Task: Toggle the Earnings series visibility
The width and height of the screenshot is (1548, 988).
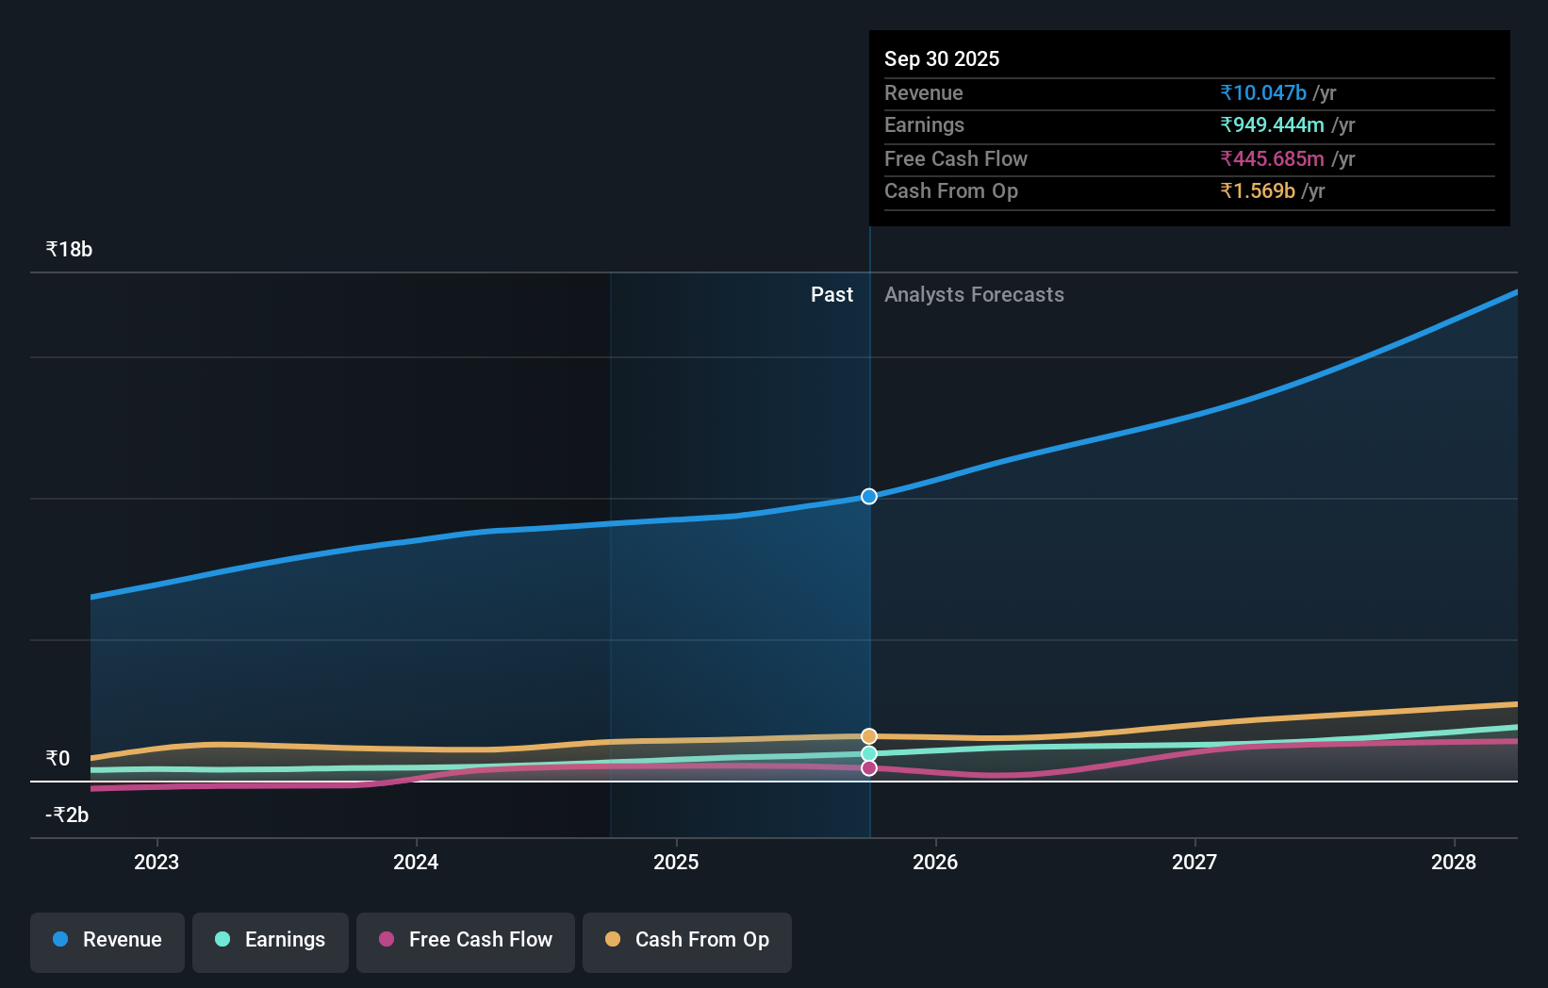Action: pos(271,940)
